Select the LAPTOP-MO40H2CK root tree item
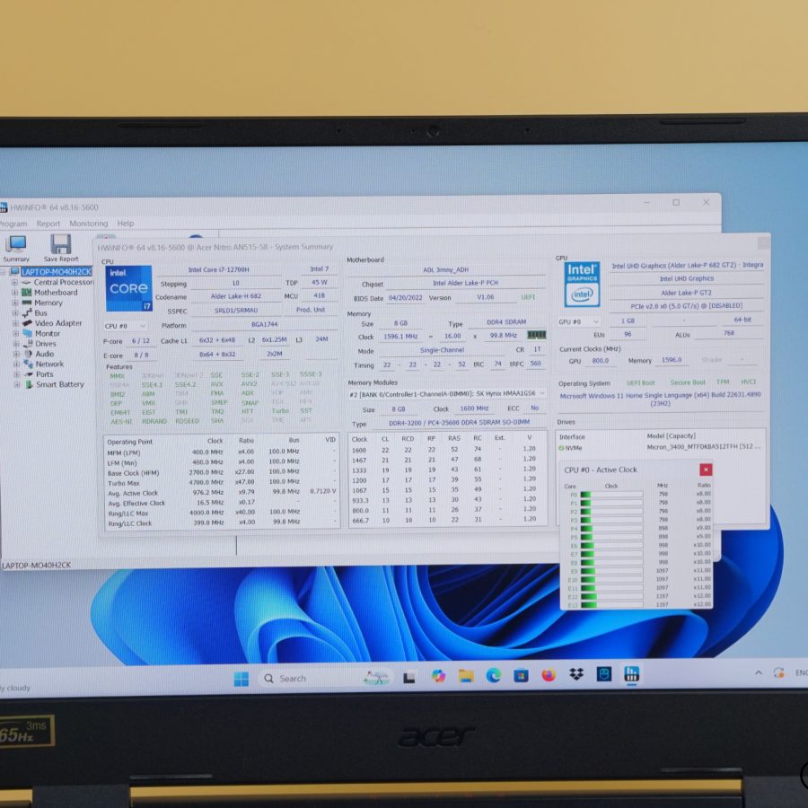Screen dimensions: 808x808 [x=57, y=272]
